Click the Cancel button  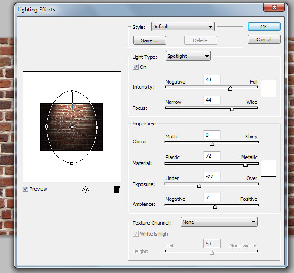[264, 40]
